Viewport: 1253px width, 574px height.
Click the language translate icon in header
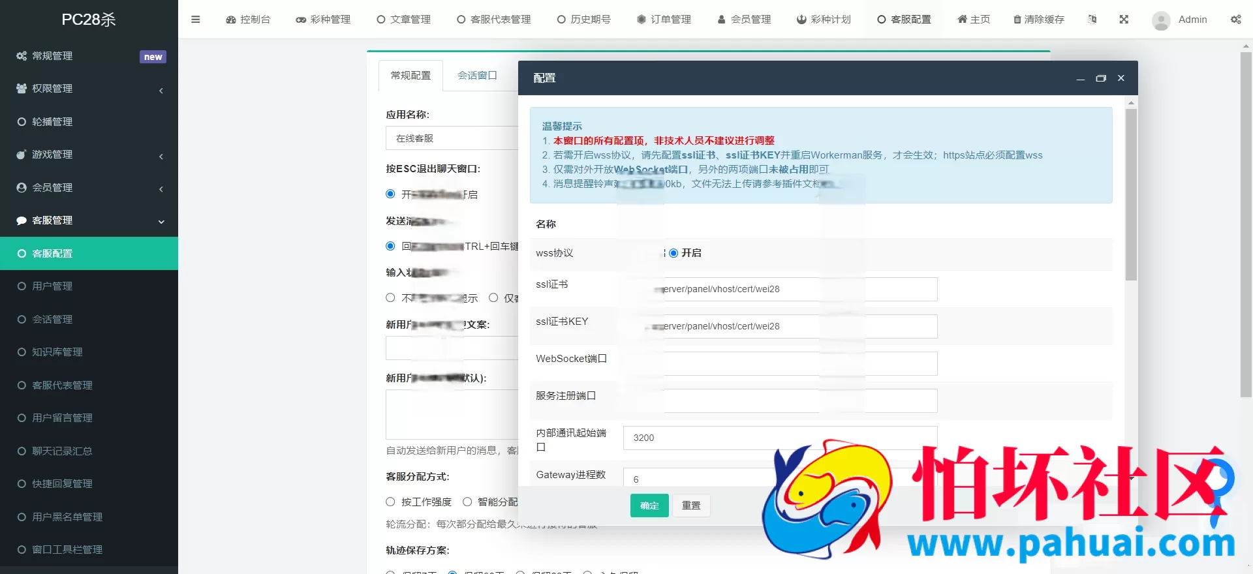point(1092,20)
